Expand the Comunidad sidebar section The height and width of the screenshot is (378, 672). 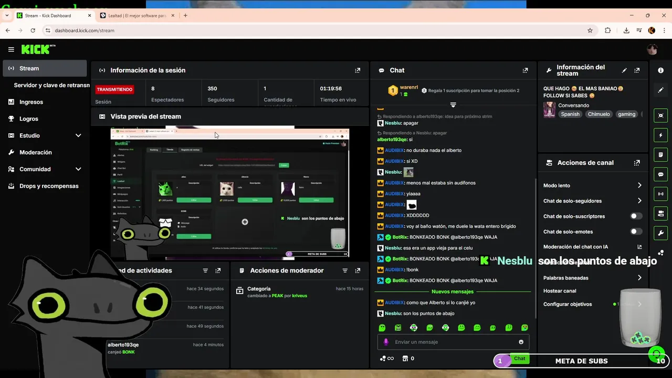click(x=78, y=169)
